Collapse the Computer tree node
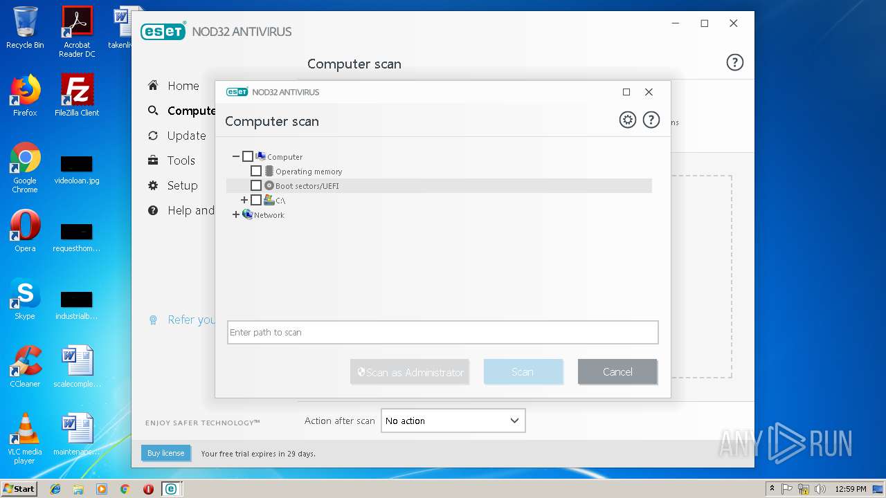 coord(236,157)
